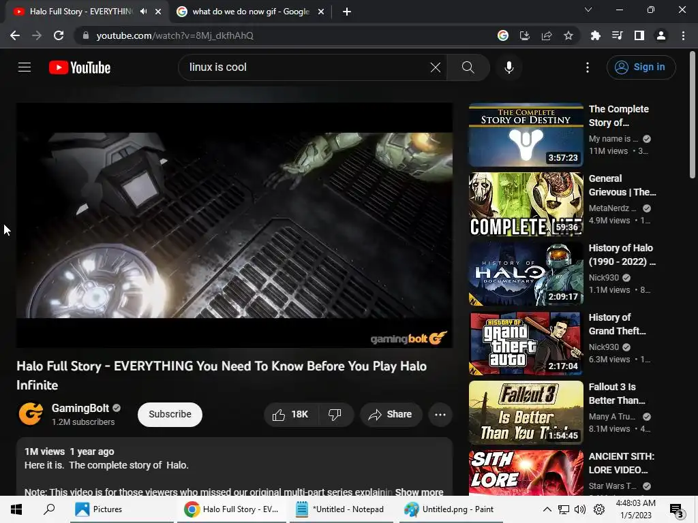Switch to Pictures window in taskbar
698x523 pixels.
tap(121, 509)
